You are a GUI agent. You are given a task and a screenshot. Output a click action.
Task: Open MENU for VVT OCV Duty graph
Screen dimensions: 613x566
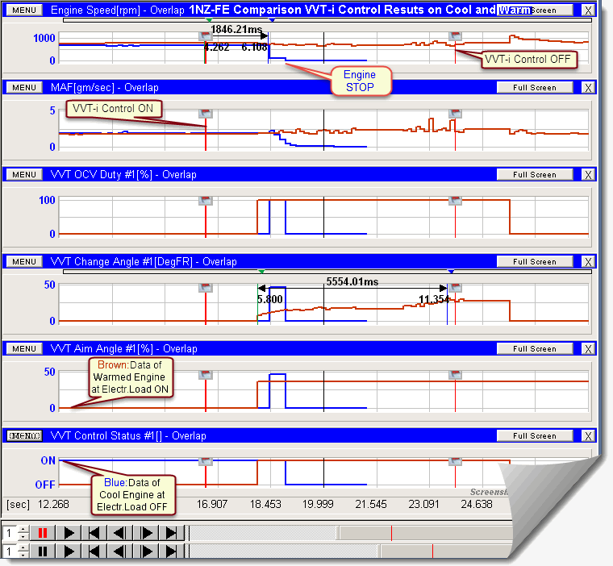tap(23, 174)
